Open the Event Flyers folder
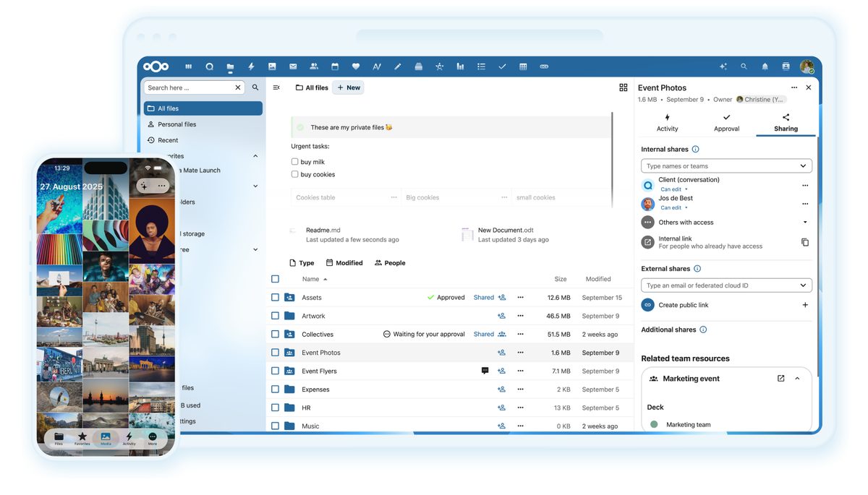 click(x=319, y=371)
